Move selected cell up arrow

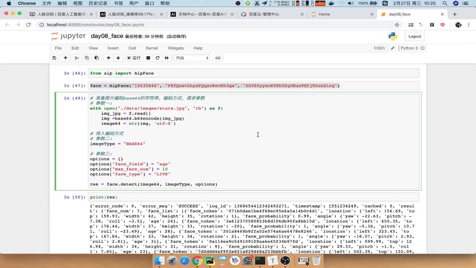tap(109, 58)
